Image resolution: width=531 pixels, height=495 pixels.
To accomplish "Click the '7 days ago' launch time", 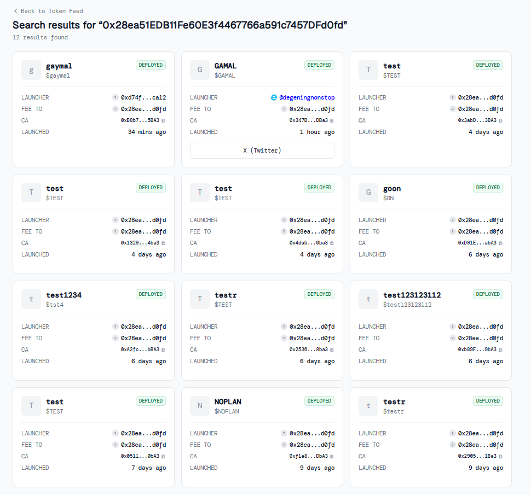I will click(x=149, y=468).
